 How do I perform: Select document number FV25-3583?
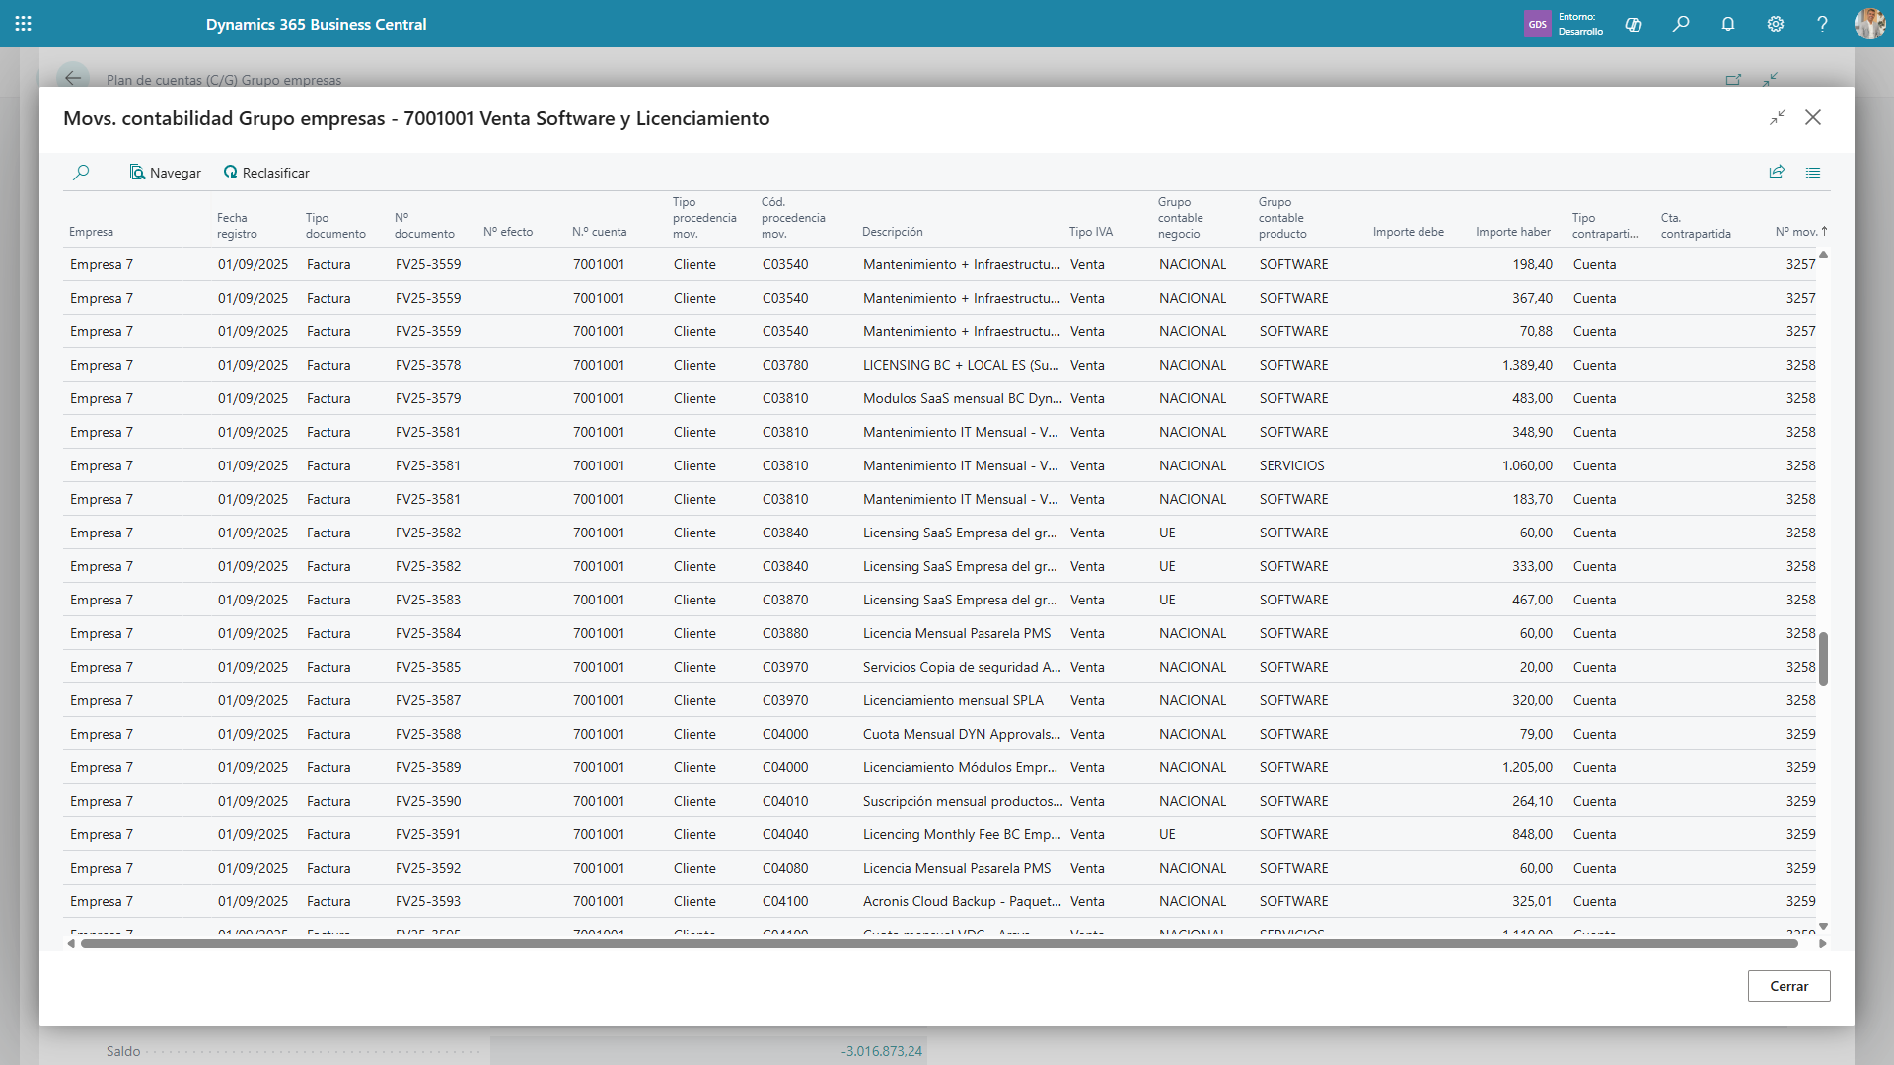(x=428, y=600)
